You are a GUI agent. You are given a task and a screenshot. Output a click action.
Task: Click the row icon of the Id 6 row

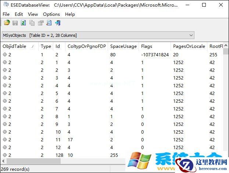coord(5,101)
